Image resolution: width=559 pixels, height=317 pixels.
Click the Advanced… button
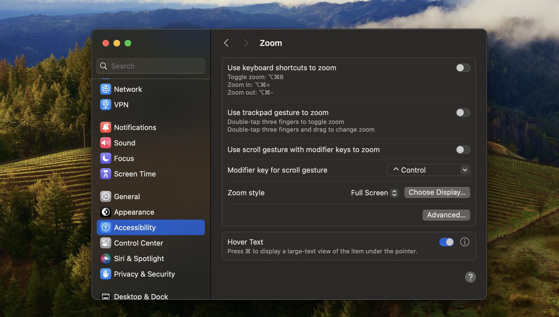[446, 215]
